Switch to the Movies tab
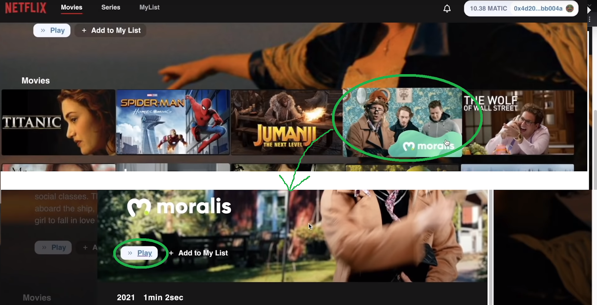The image size is (597, 305). click(72, 7)
